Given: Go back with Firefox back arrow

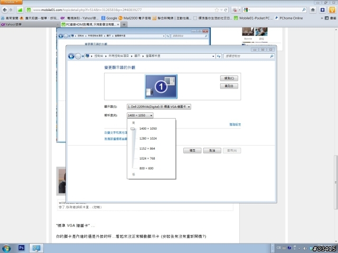Looking at the screenshot, I should click(5, 10).
